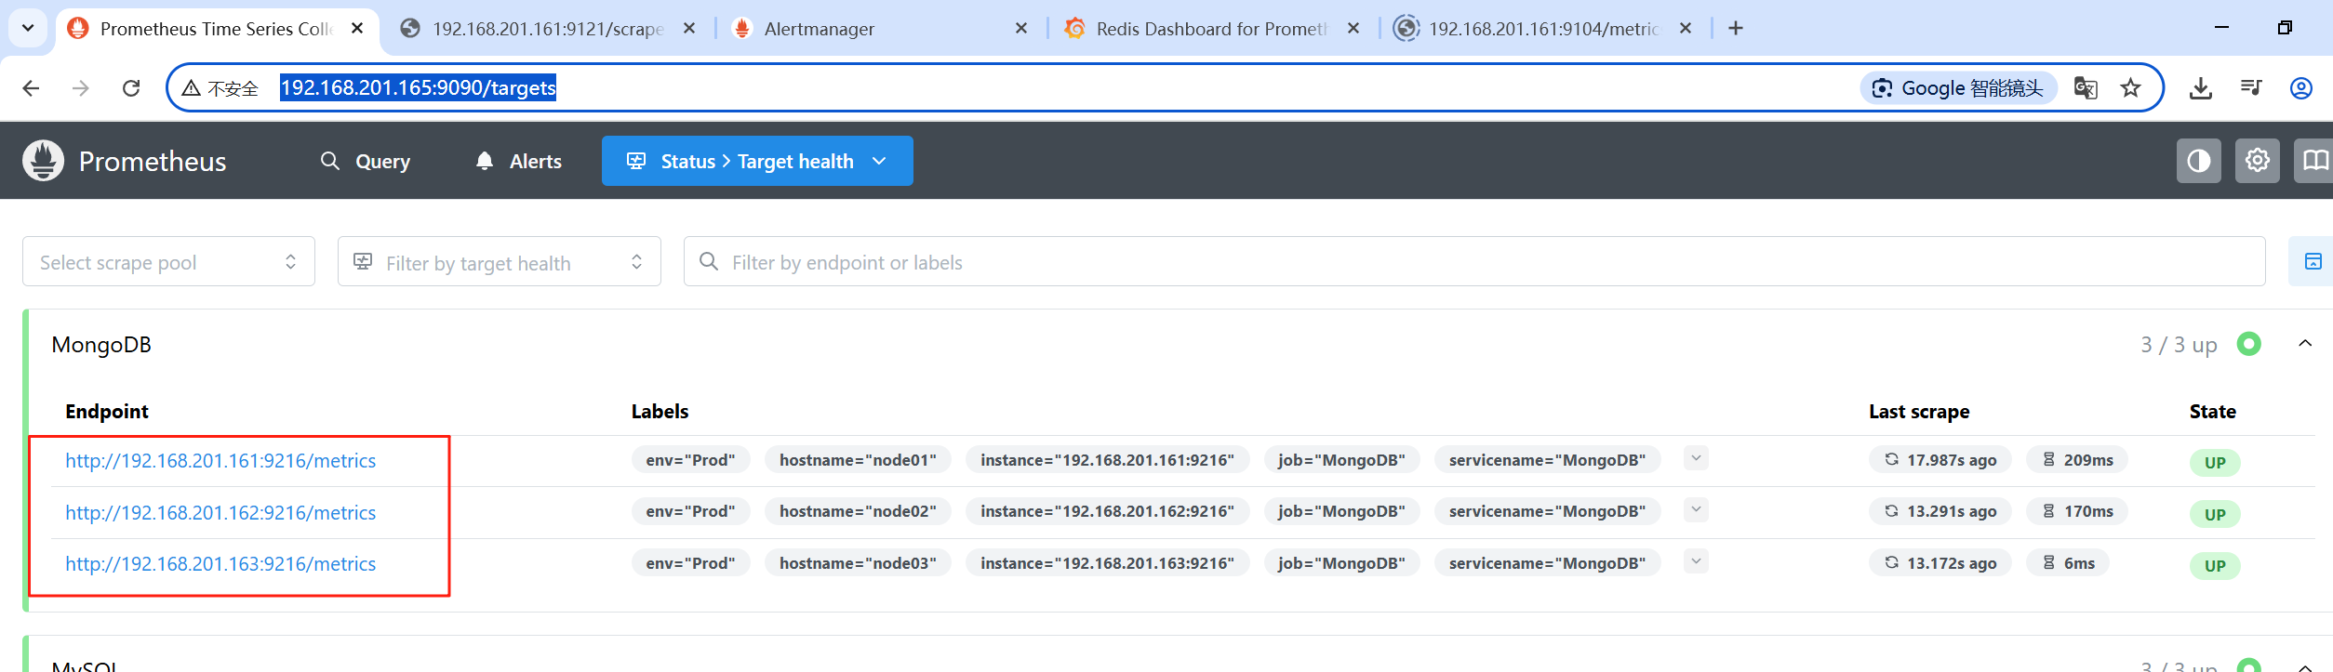Click the instance="192.168.201.162:9216" label
Image resolution: width=2333 pixels, height=672 pixels.
(x=1107, y=511)
